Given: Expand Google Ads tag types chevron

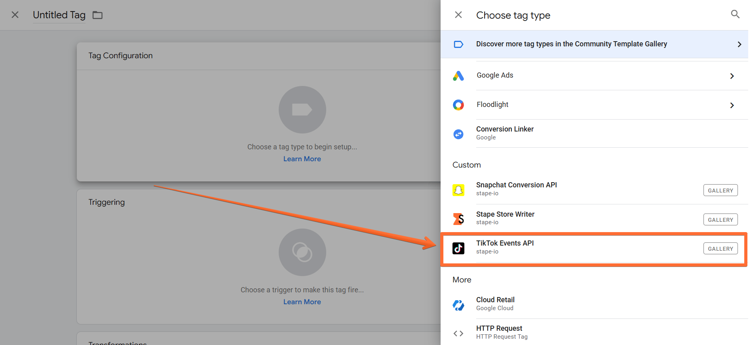Looking at the screenshot, I should (x=732, y=76).
